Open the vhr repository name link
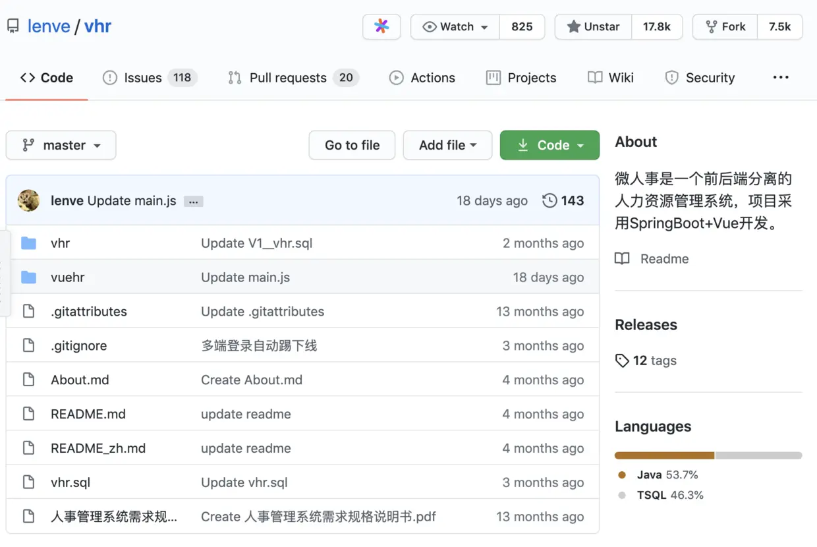Viewport: 817px width, 547px height. coord(98,26)
